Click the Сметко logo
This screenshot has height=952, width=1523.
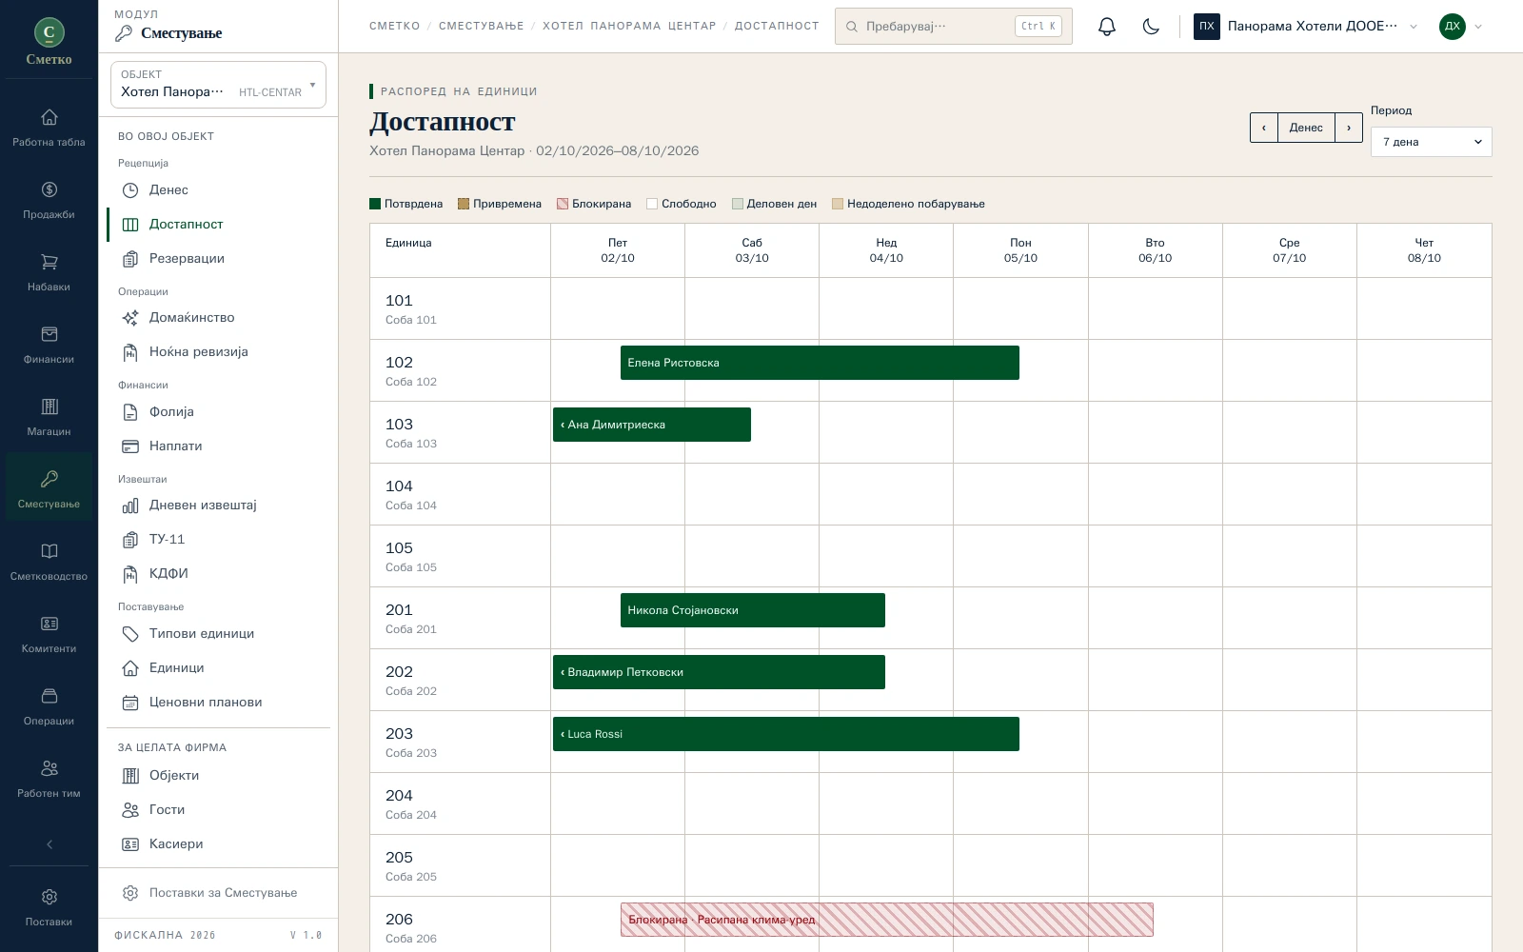pos(49,42)
